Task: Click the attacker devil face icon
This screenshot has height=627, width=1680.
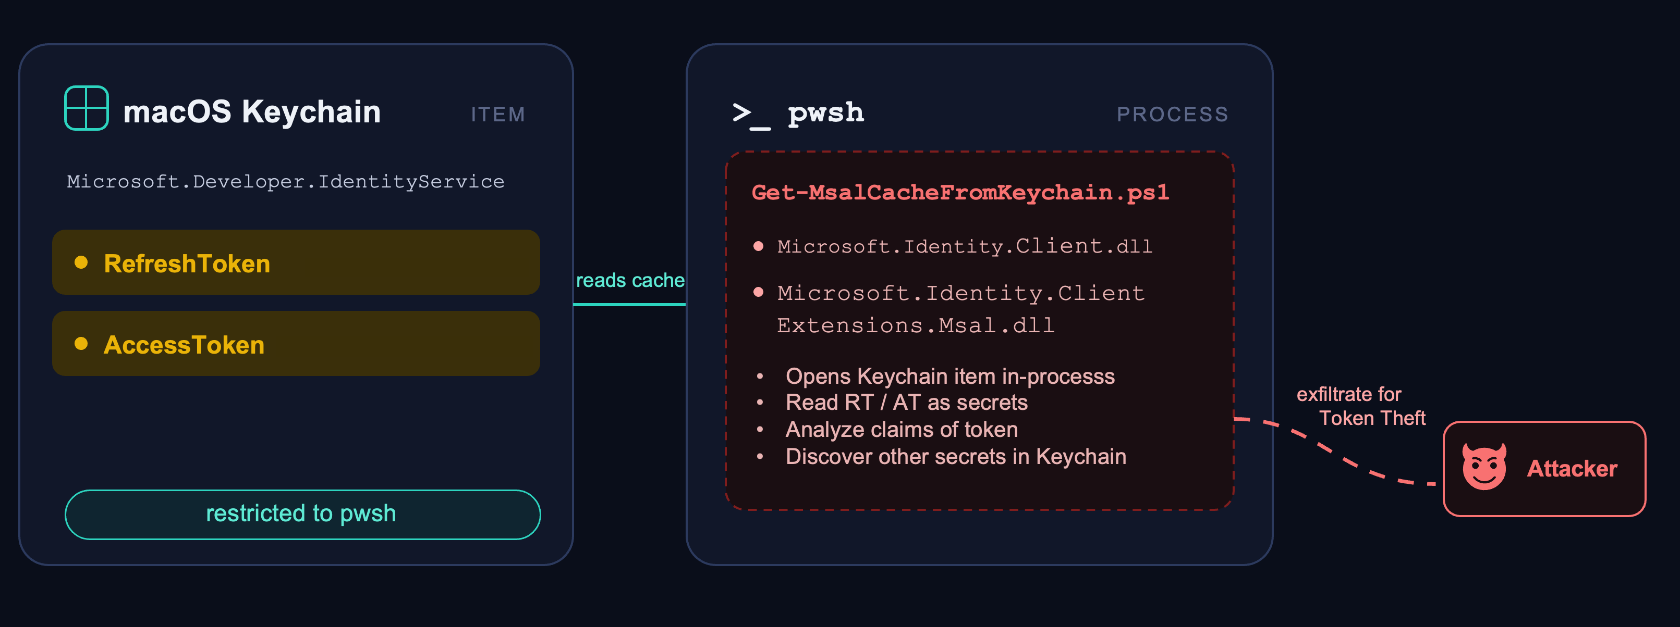Action: tap(1484, 467)
